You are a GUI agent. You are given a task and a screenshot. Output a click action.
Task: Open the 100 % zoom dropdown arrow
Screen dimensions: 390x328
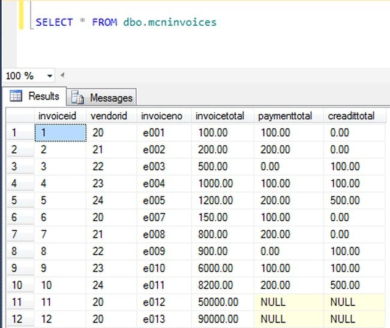pos(50,76)
